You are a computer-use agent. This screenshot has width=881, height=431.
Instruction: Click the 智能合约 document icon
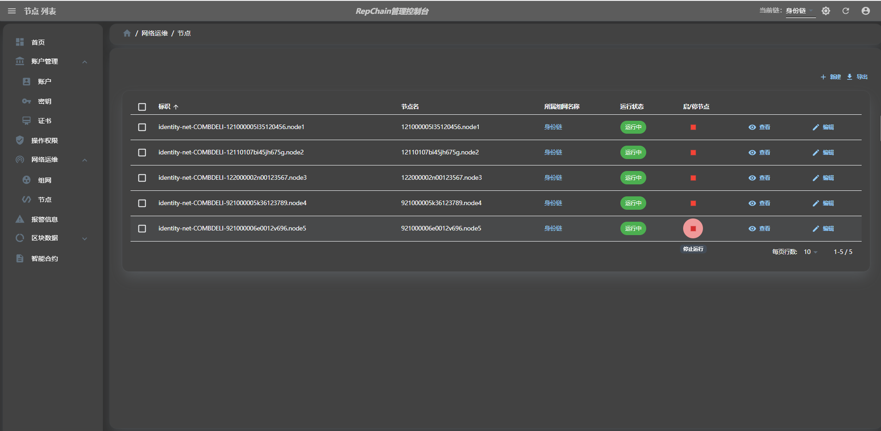tap(20, 258)
